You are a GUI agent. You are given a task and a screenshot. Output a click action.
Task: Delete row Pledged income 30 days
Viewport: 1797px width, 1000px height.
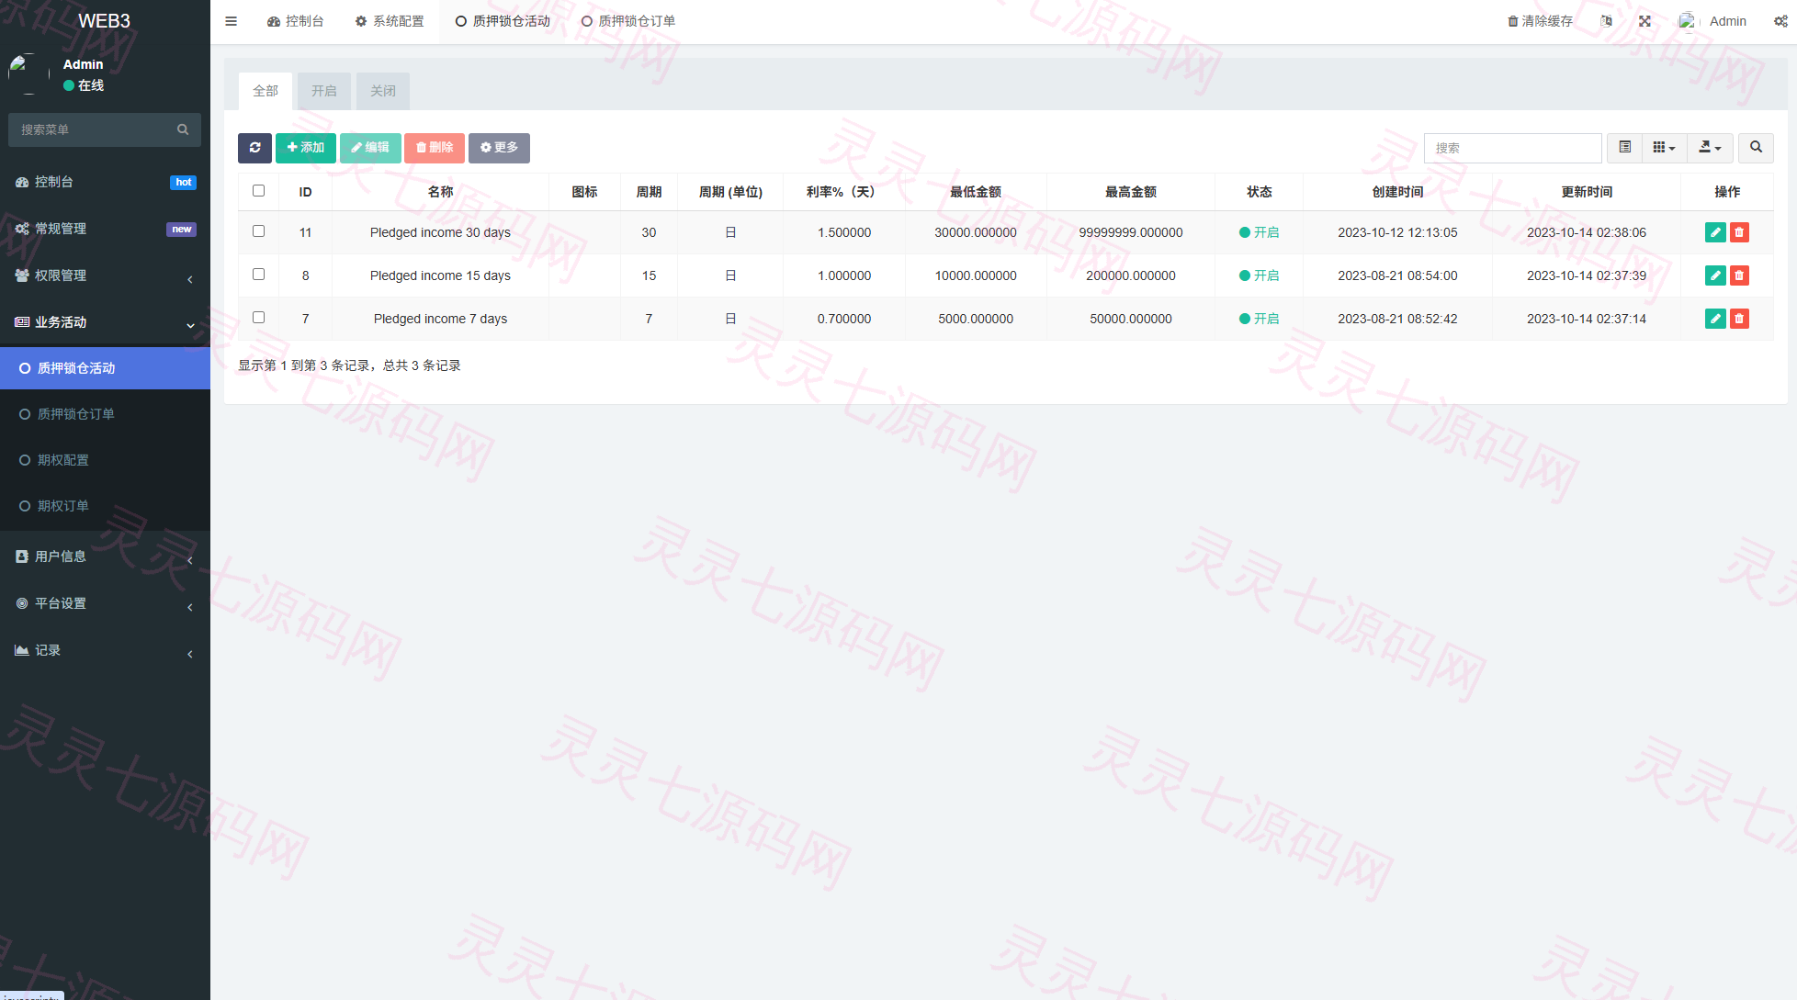tap(1739, 232)
